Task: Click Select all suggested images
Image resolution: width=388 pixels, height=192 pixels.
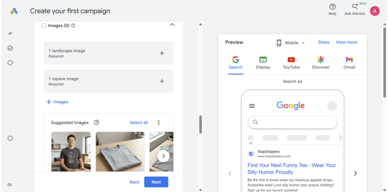Action: click(139, 122)
